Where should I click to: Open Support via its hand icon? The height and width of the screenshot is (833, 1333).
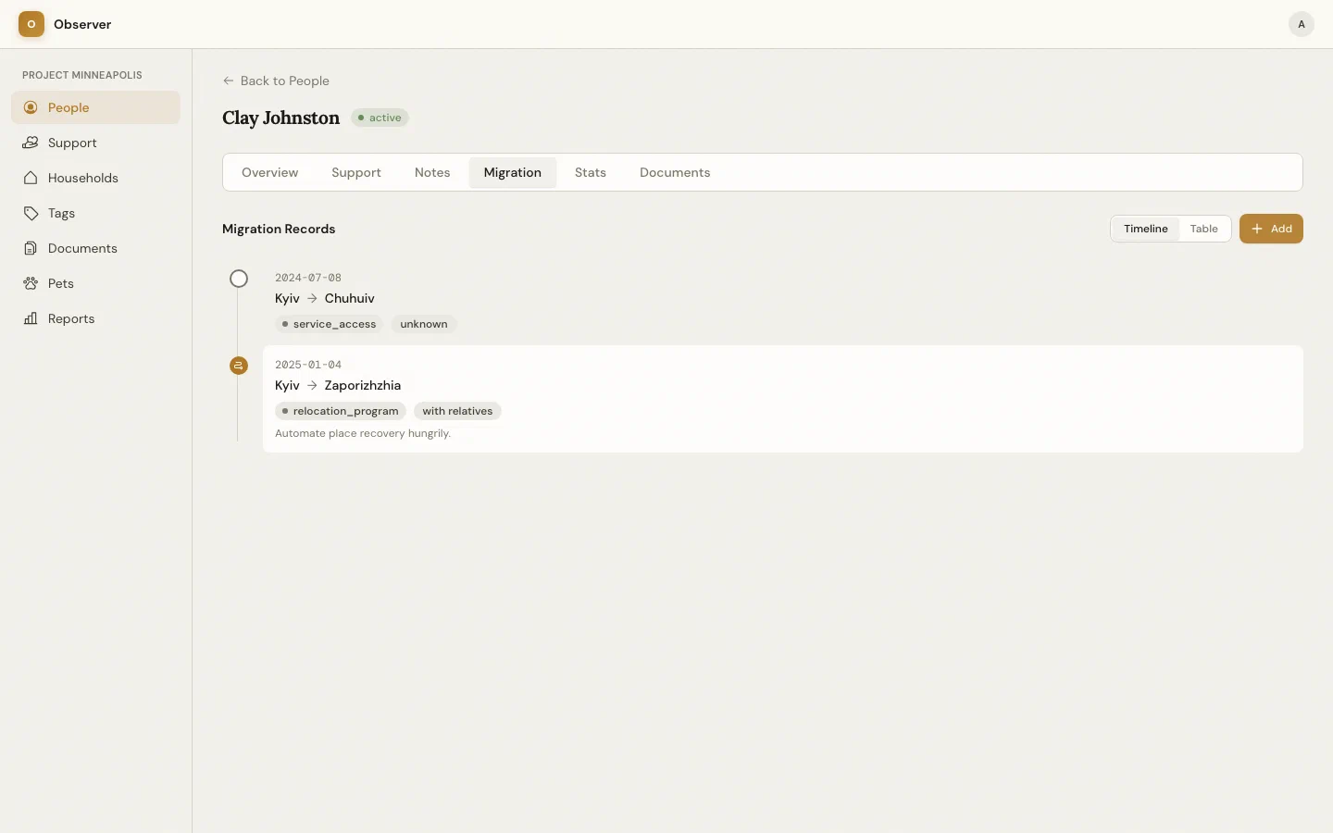(x=31, y=143)
